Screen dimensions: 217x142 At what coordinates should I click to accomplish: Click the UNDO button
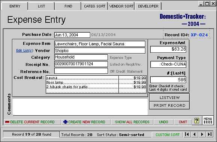(x=163, y=122)
